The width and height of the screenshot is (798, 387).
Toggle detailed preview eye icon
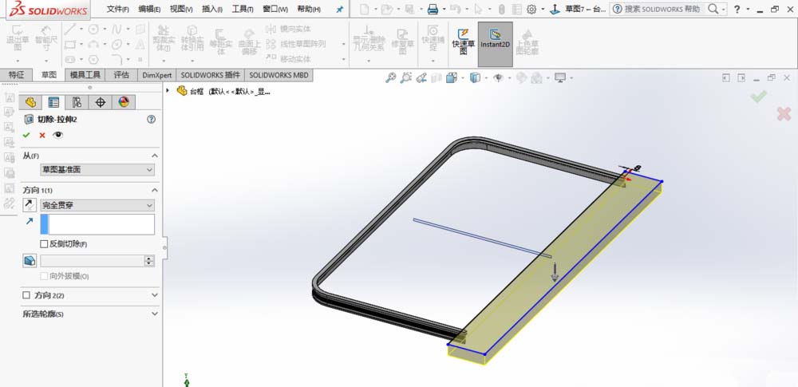pos(58,135)
